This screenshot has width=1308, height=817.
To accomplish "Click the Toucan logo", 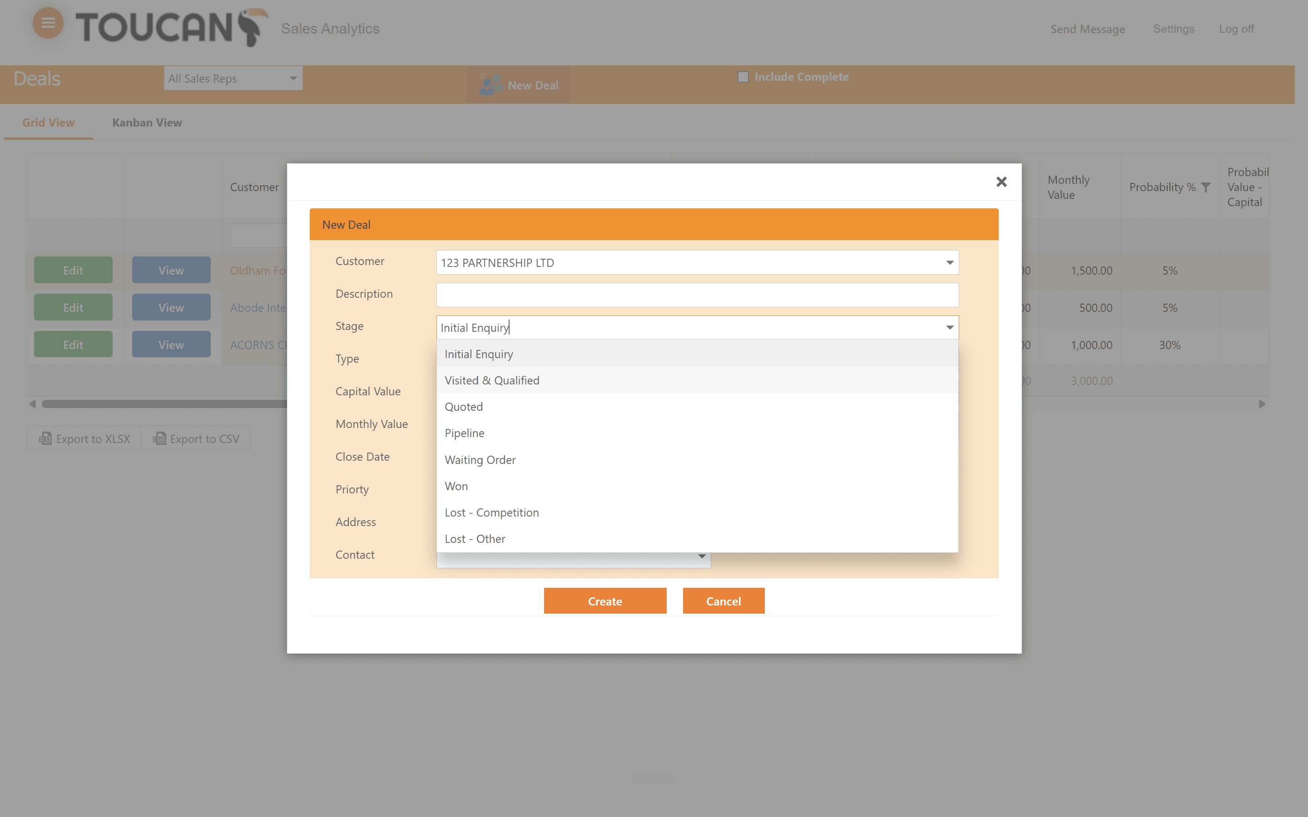I will click(x=172, y=27).
